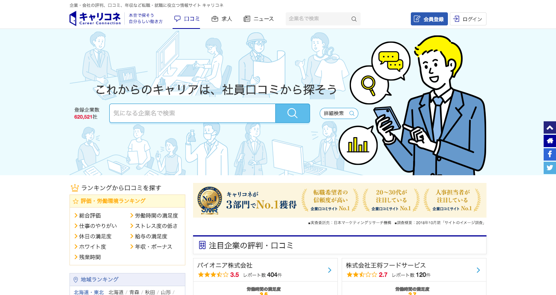
Task: Click the 620,521 registered company count
Action: pyautogui.click(x=83, y=117)
